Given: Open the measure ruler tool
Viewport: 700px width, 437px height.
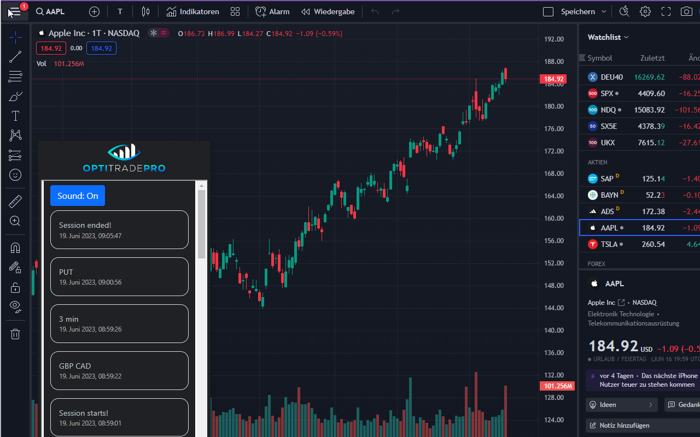Looking at the screenshot, I should 15,202.
